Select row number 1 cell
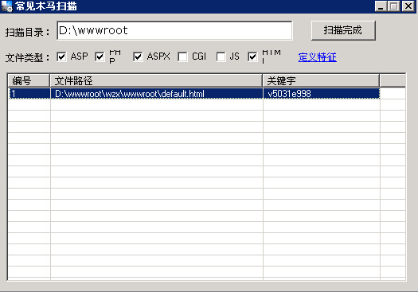 29,94
